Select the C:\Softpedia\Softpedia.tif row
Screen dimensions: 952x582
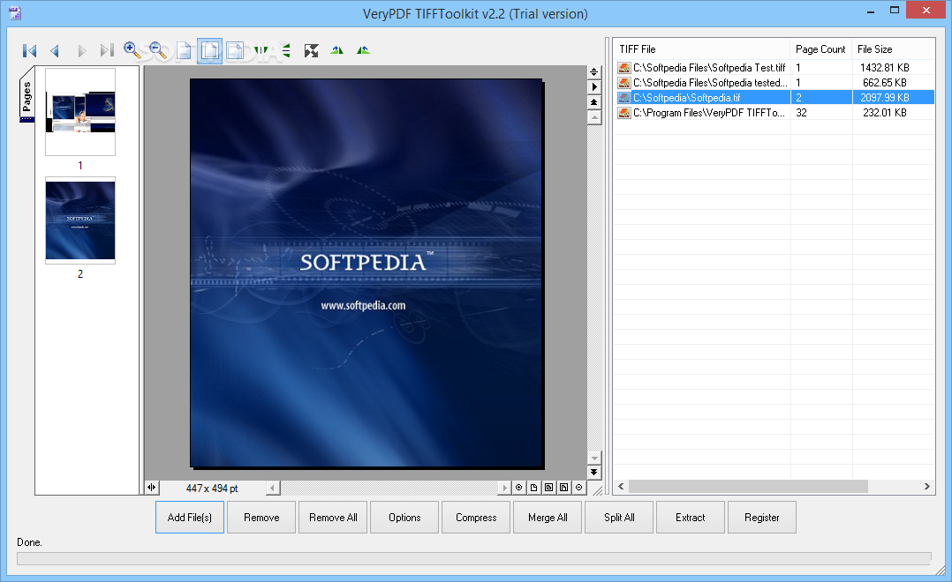pos(775,98)
